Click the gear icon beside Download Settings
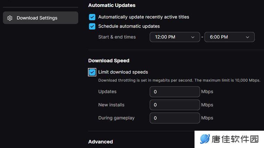 click(x=10, y=18)
